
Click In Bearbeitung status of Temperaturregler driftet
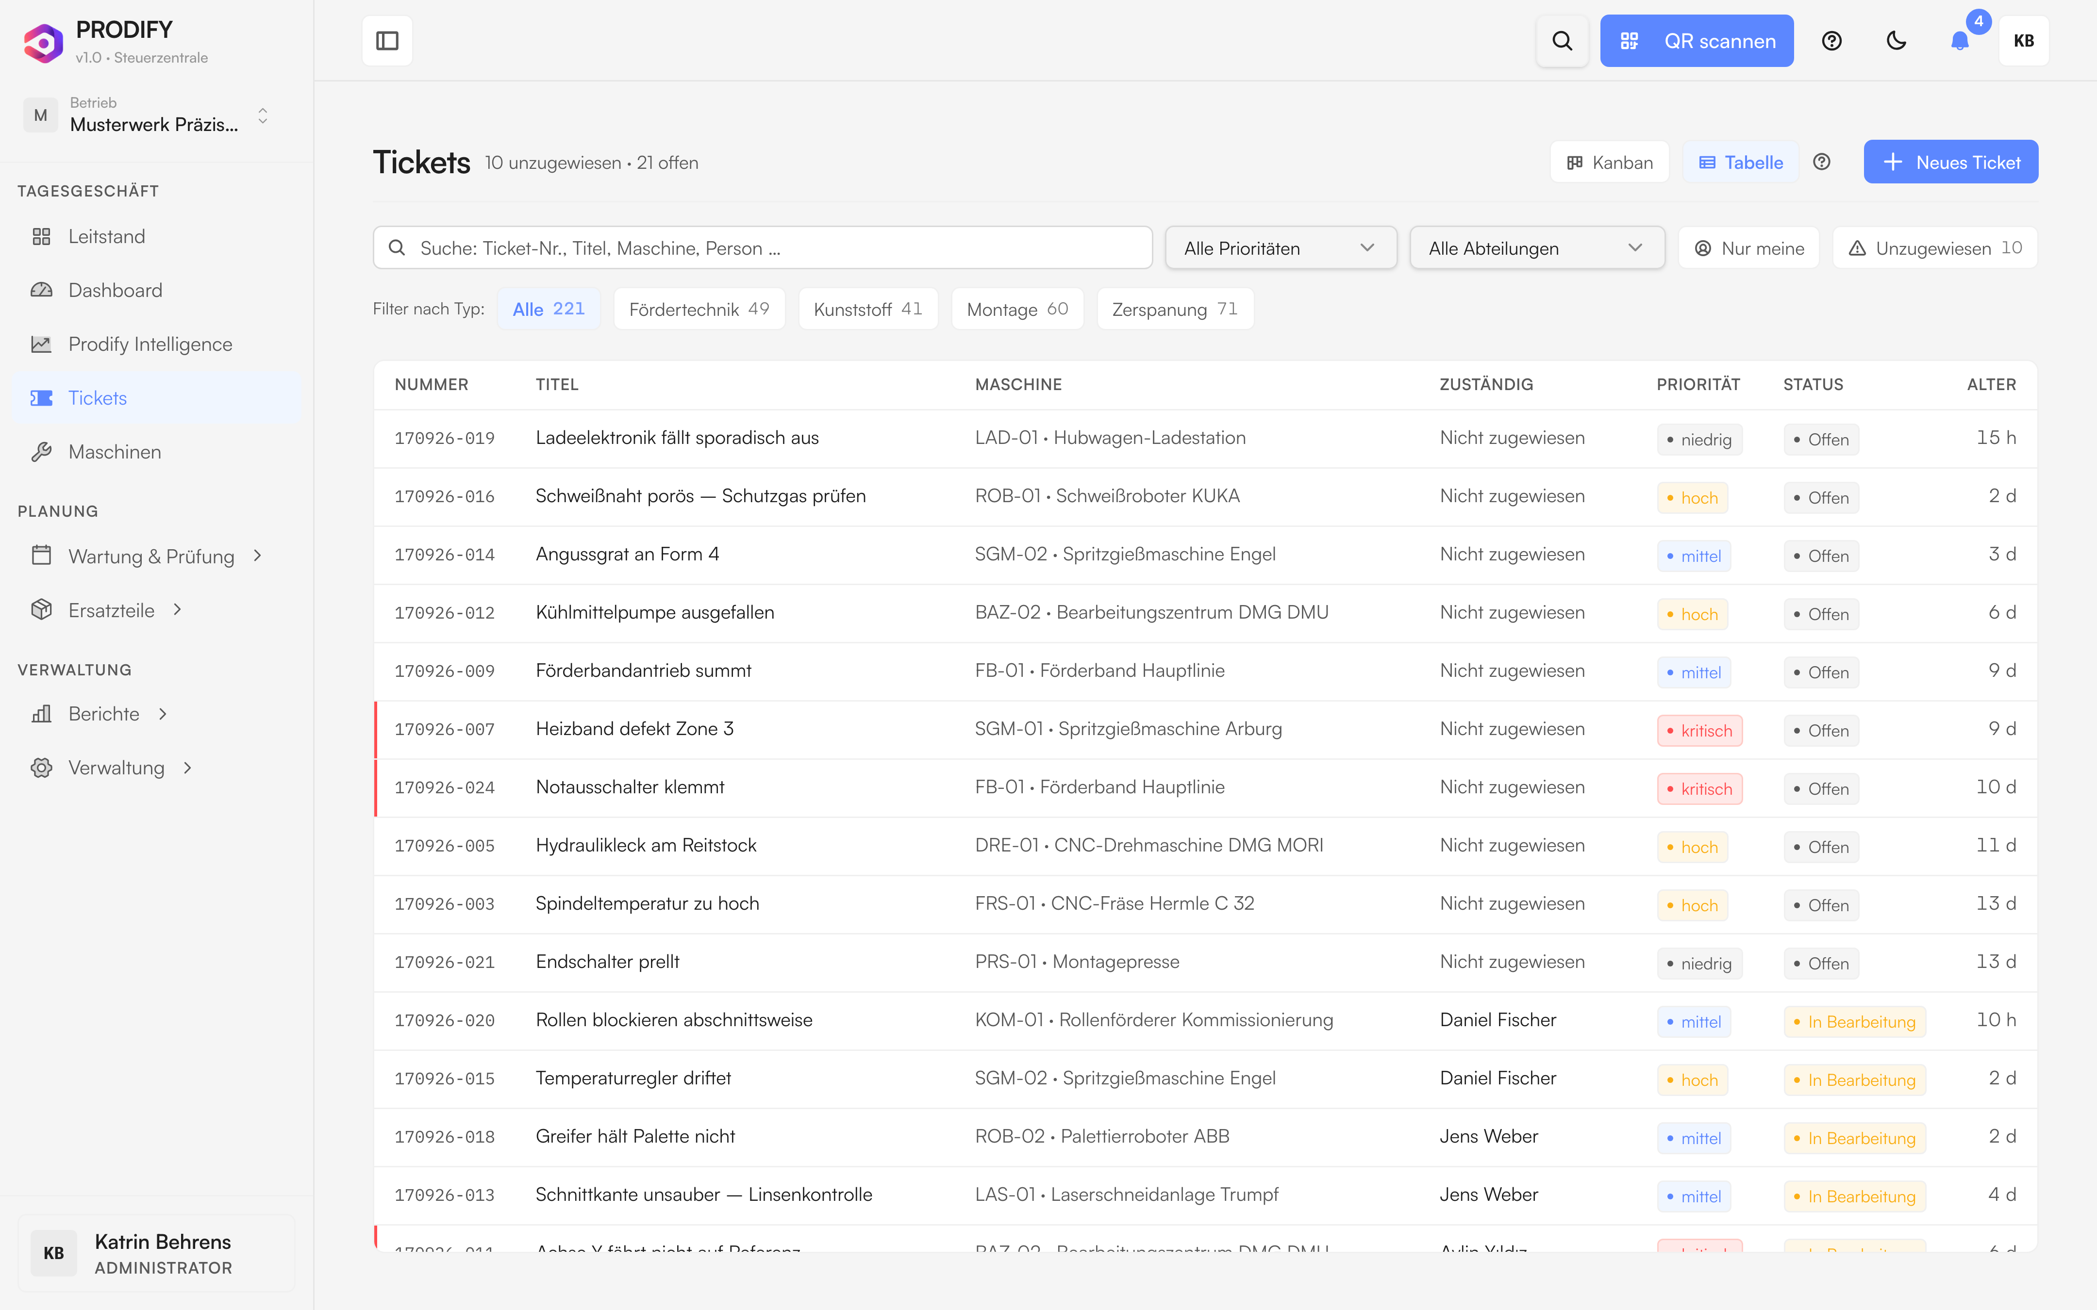tap(1854, 1080)
